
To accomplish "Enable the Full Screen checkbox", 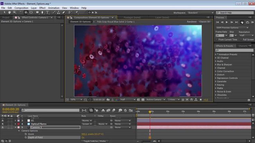I will (241, 39).
